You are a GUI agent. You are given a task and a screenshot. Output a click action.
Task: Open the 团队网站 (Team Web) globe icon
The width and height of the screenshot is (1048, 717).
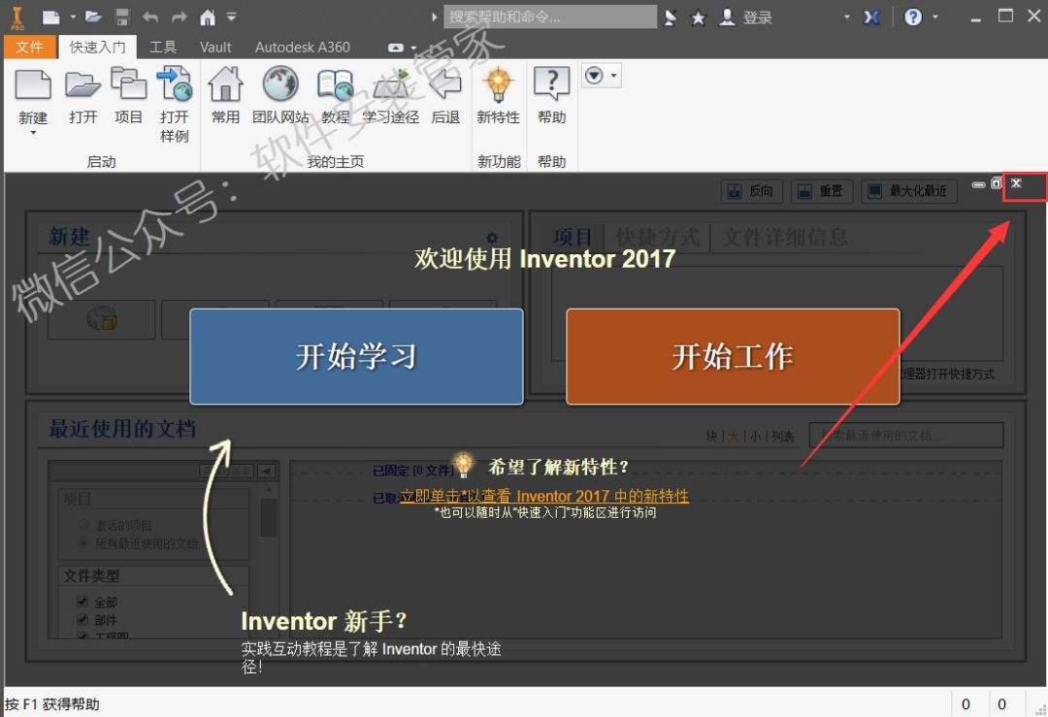[280, 85]
